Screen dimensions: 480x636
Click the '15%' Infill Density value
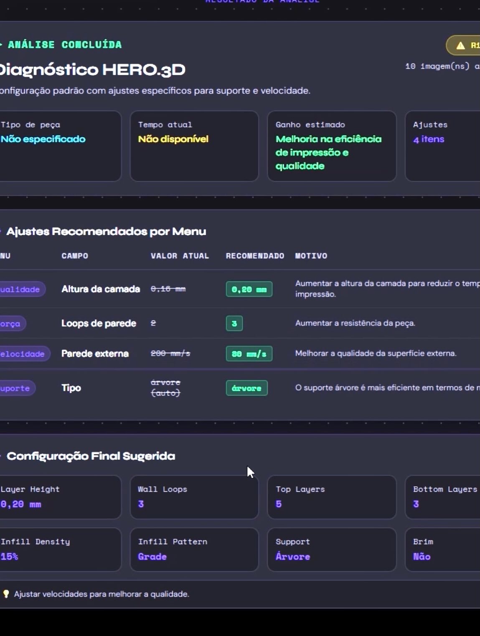pos(9,557)
